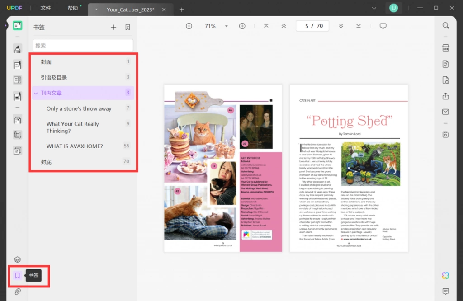This screenshot has height=301, width=463.
Task: Open the 帮助 menu
Action: click(73, 8)
